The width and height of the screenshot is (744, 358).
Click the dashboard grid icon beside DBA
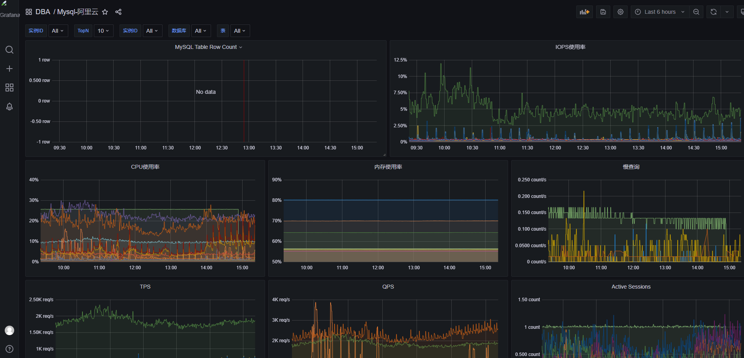29,12
